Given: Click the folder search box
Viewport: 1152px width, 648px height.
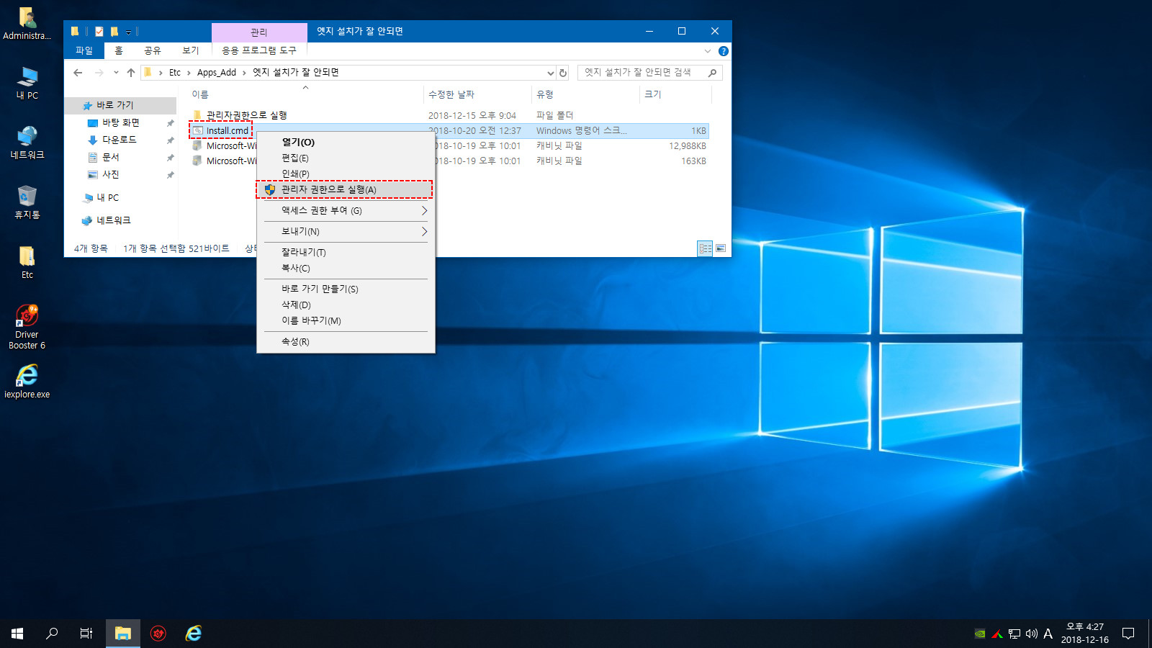Looking at the screenshot, I should pos(649,73).
